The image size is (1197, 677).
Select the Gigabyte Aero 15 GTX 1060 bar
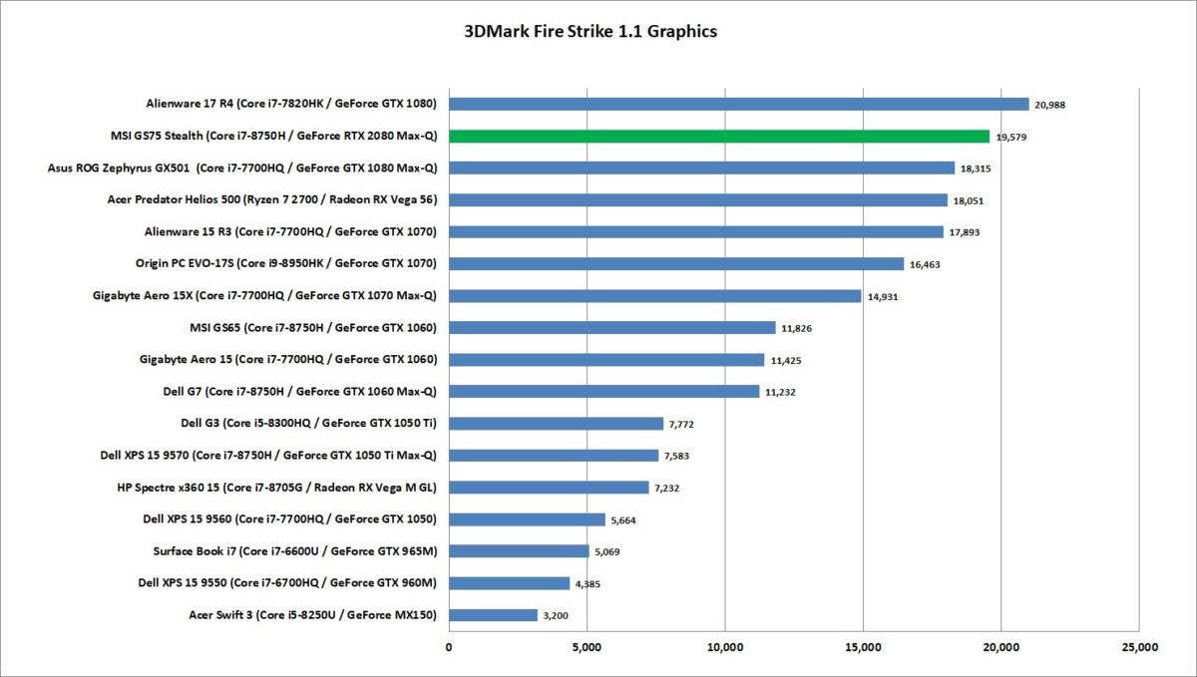coord(606,359)
